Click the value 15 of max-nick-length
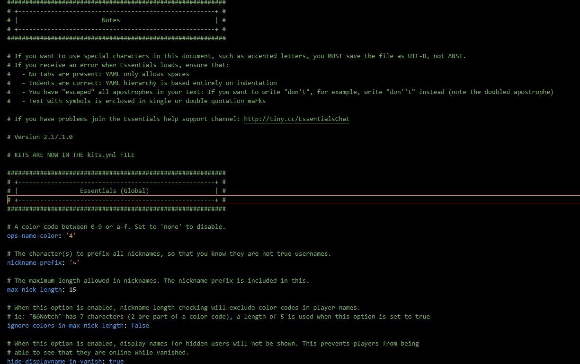The width and height of the screenshot is (580, 364). pos(72,289)
